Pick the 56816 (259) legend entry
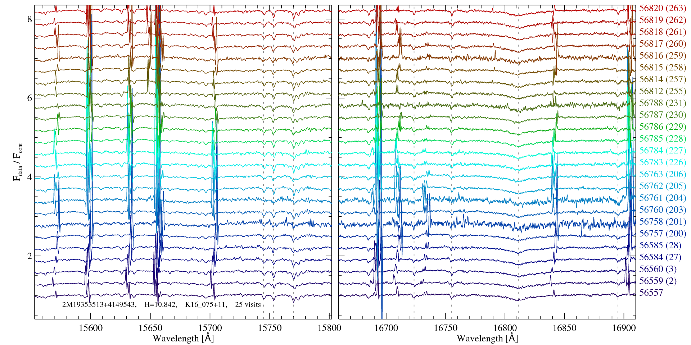The height and width of the screenshot is (345, 691). coord(662,56)
